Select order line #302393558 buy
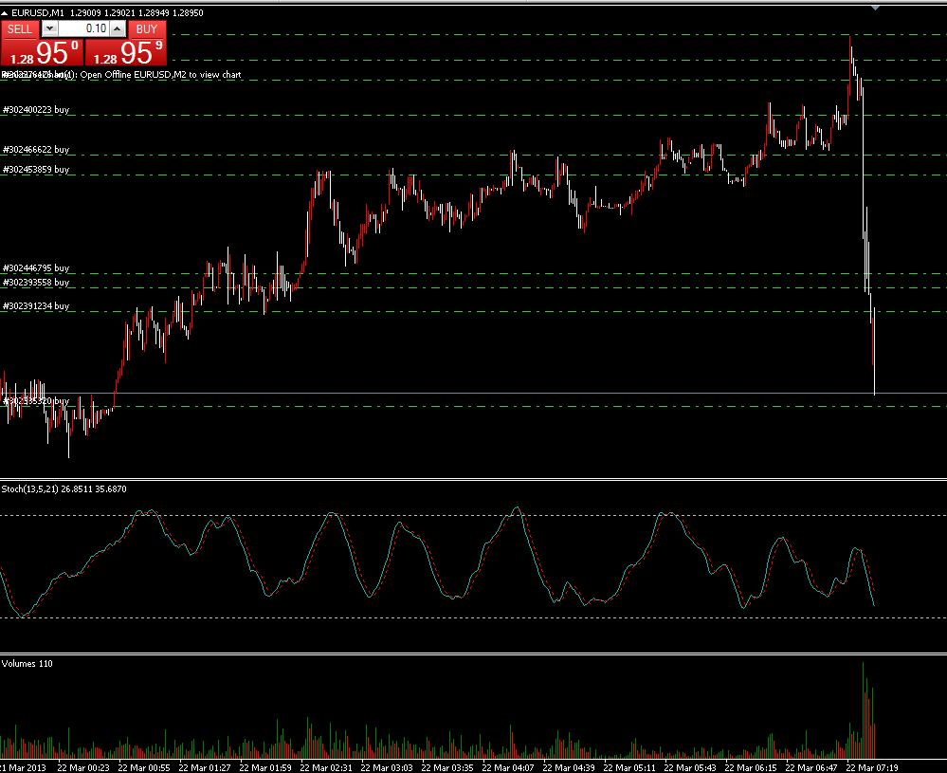947x773 pixels. point(36,283)
